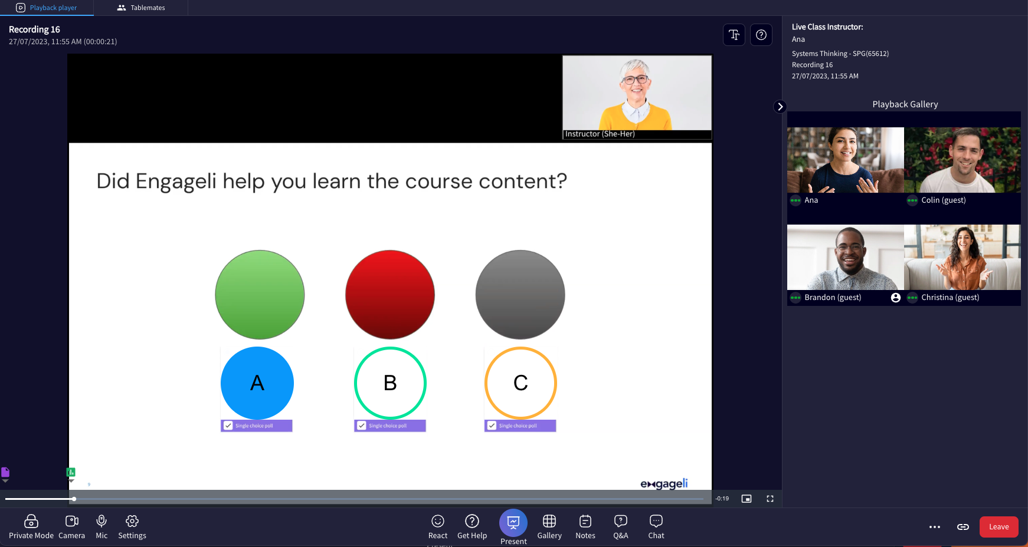The image size is (1028, 547).
Task: Open the Notes panel
Action: click(x=585, y=526)
